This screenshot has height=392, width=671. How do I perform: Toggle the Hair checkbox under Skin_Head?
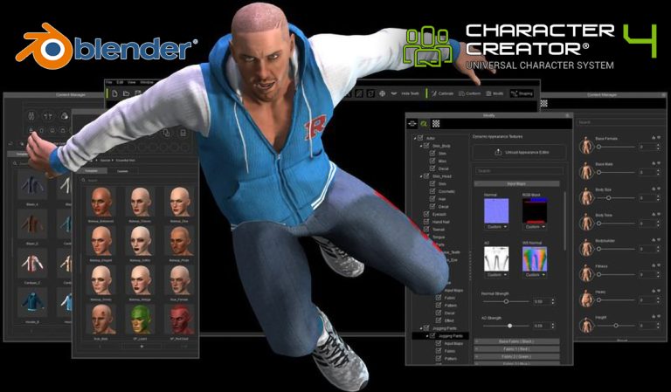(432, 199)
